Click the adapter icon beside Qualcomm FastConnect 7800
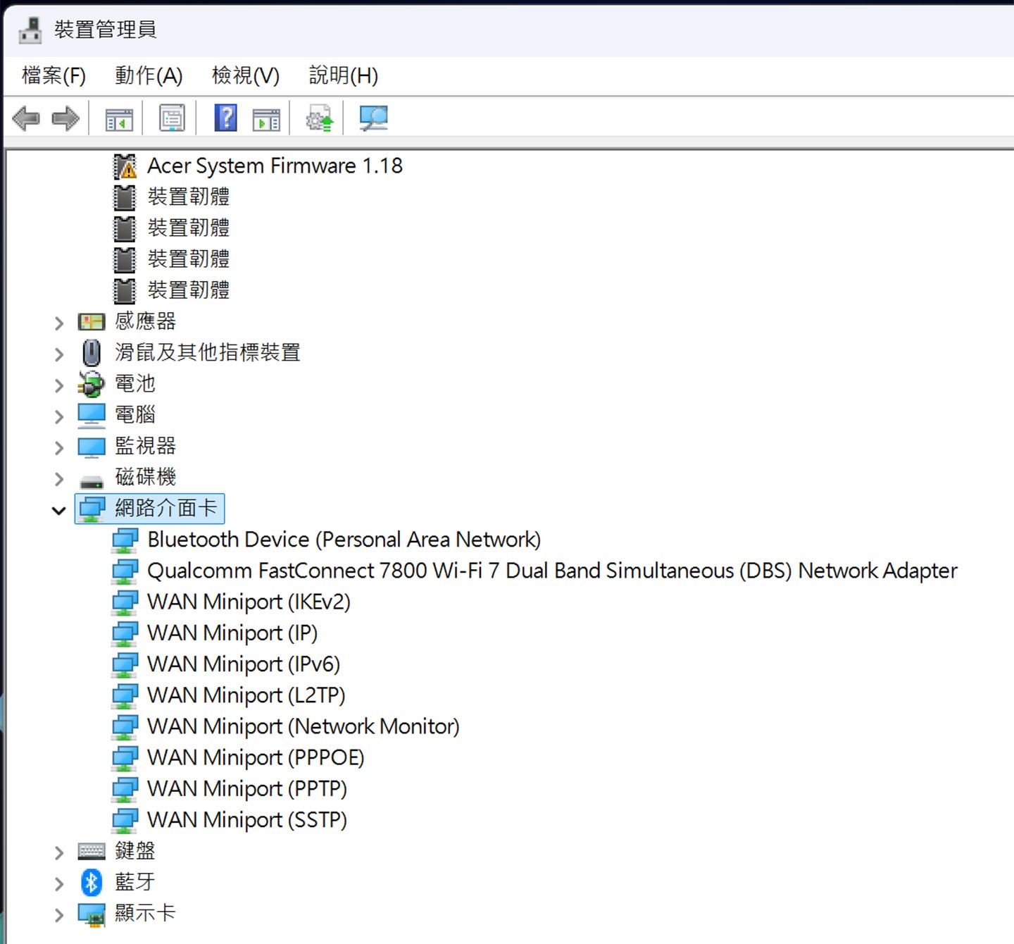This screenshot has width=1014, height=944. [125, 571]
